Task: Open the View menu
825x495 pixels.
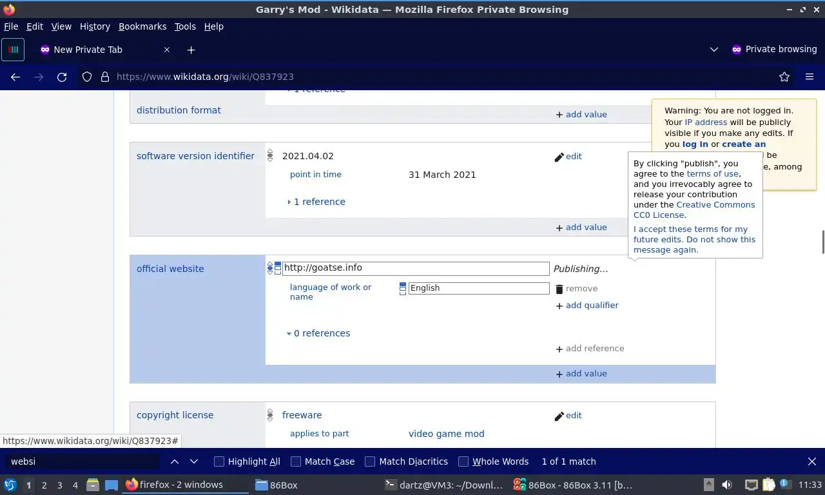Action: [61, 26]
